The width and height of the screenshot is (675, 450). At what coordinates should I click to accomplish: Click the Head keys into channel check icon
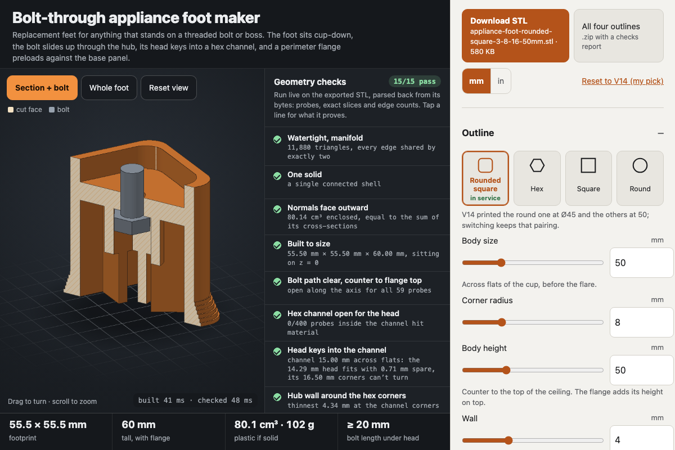[x=277, y=351]
